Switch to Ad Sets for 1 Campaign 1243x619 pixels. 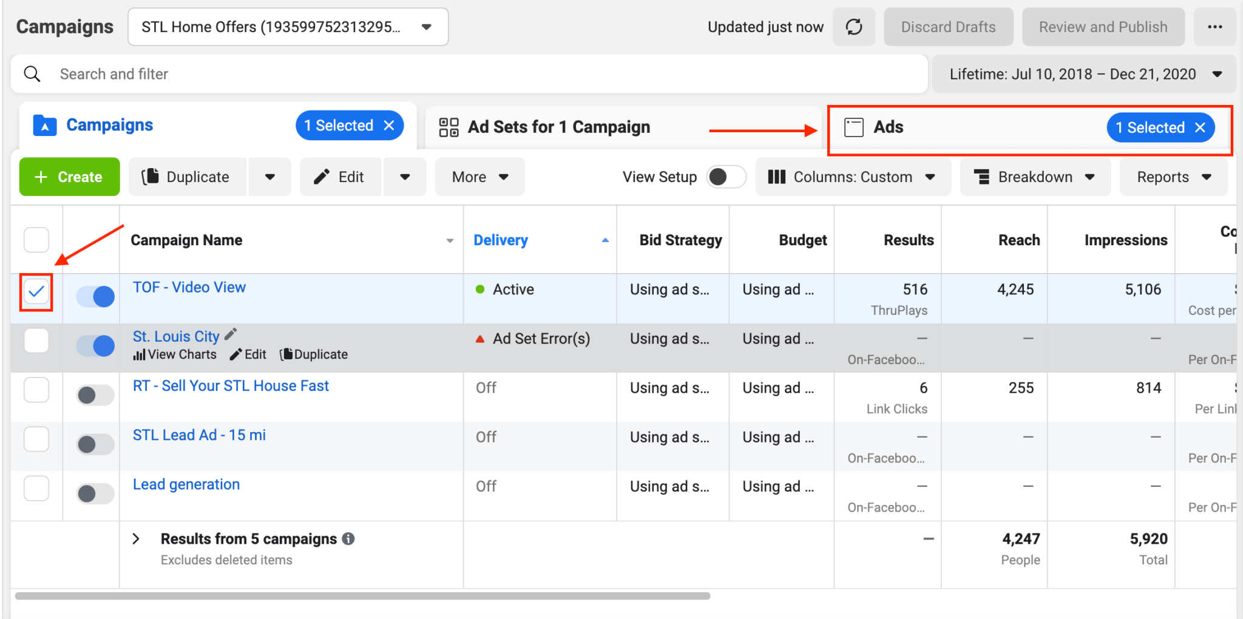(x=558, y=127)
